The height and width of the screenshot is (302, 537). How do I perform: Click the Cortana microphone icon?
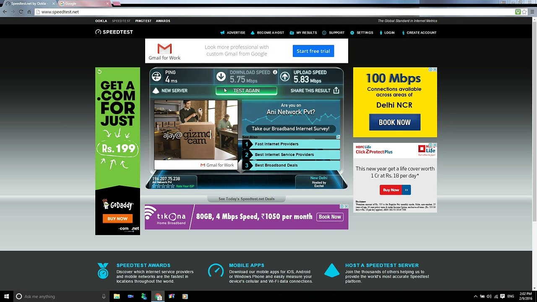104,297
